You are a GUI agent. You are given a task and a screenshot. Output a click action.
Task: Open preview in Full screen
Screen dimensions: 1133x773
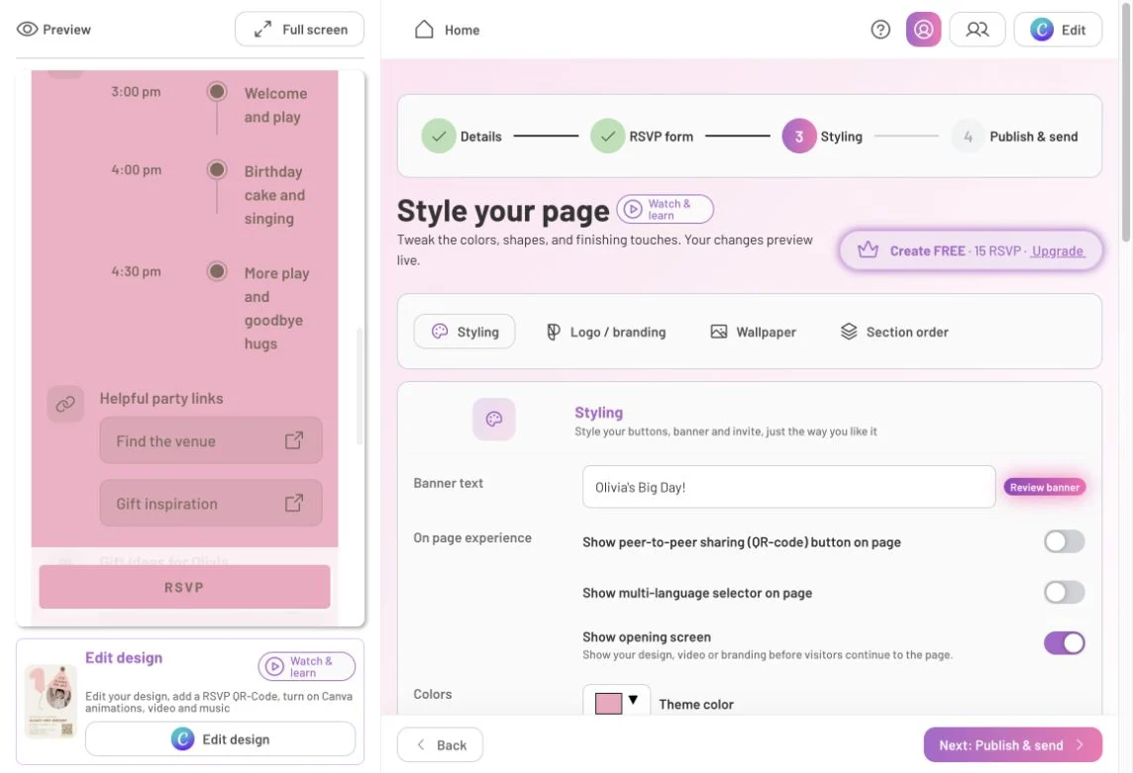click(299, 30)
